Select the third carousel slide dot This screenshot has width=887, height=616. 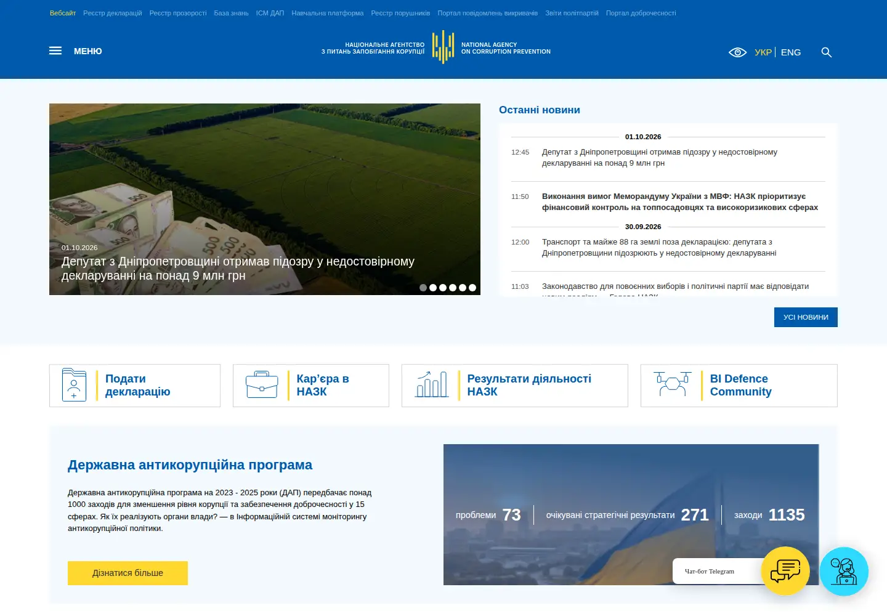point(443,288)
